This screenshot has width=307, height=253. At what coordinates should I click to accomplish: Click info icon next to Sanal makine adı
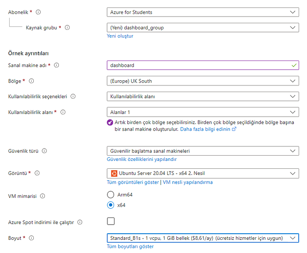pos(57,65)
